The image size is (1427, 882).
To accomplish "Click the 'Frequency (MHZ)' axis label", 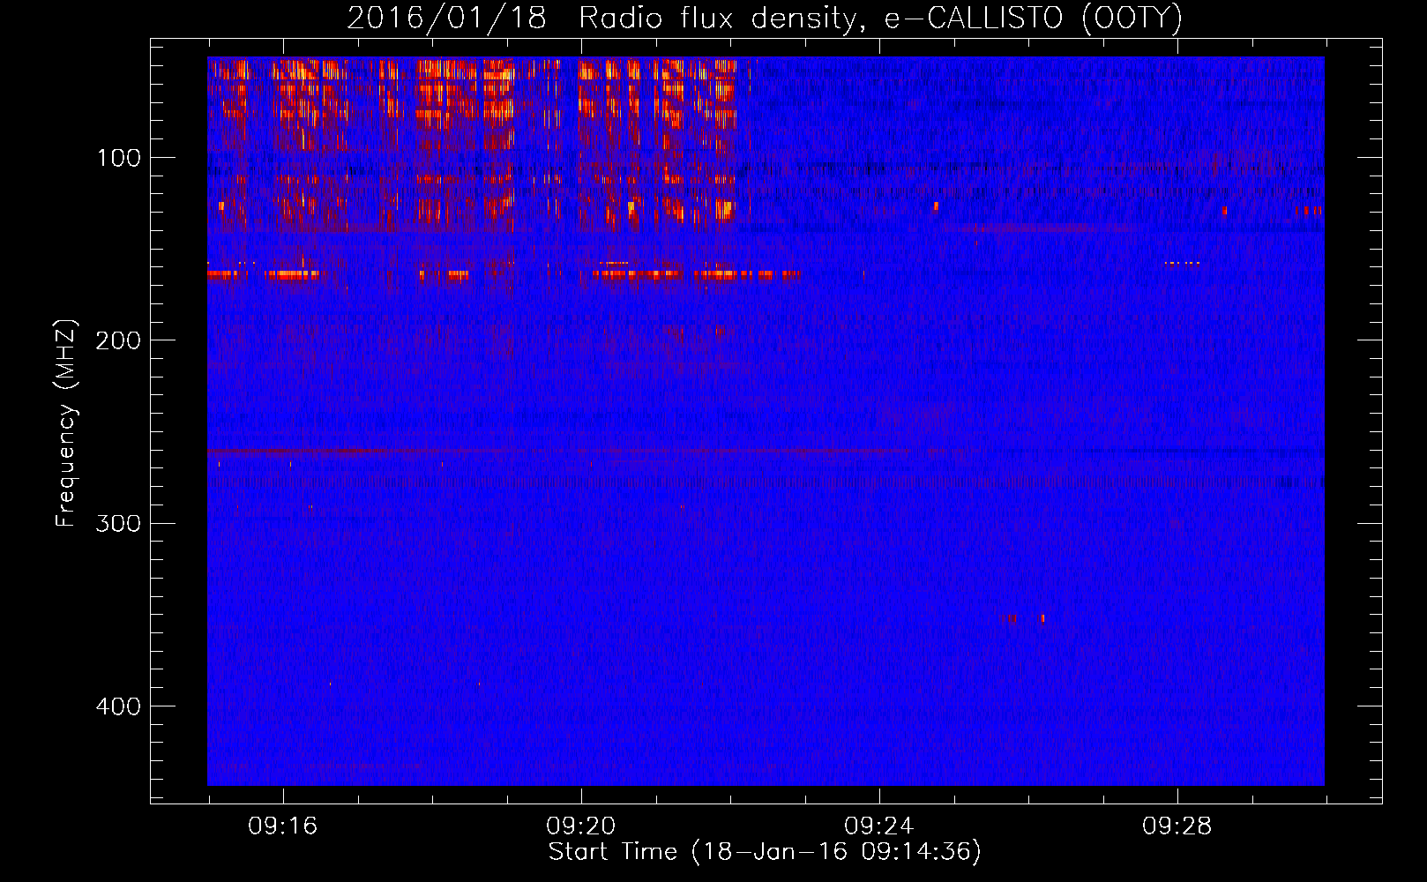I will point(66,423).
